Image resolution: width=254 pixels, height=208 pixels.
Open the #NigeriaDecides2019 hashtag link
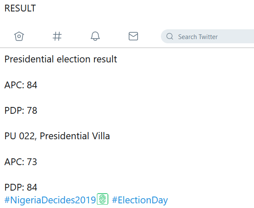(50, 200)
